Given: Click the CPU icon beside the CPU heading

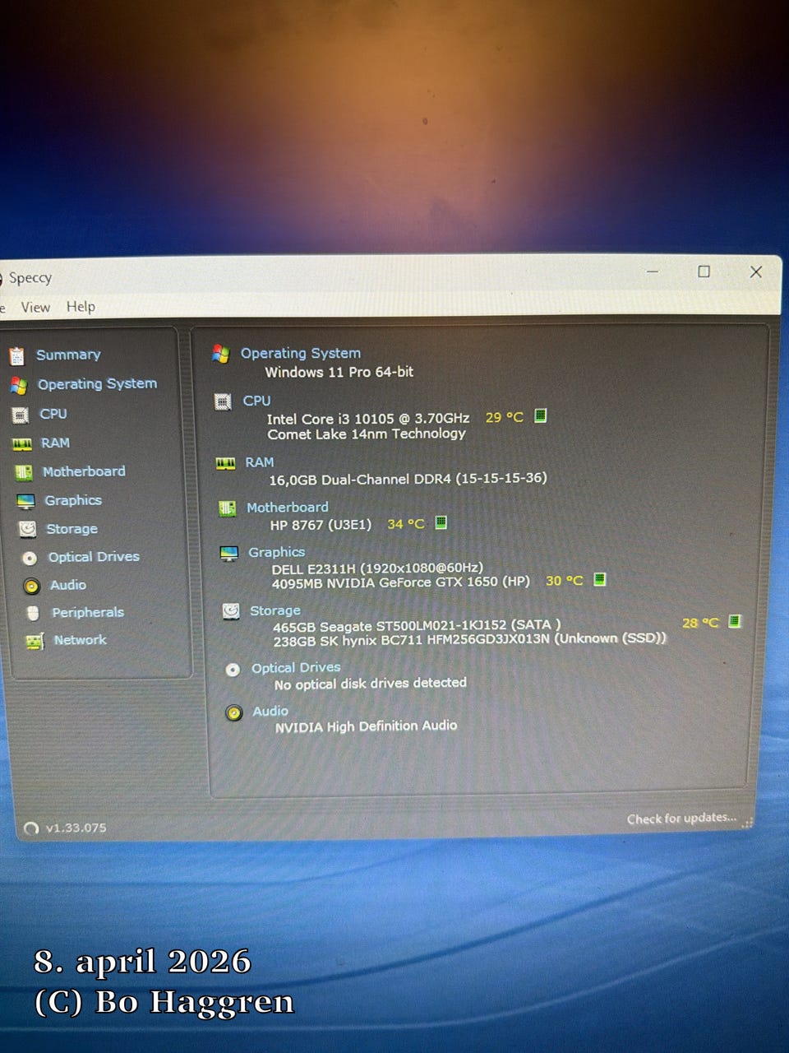Looking at the screenshot, I should (x=223, y=401).
